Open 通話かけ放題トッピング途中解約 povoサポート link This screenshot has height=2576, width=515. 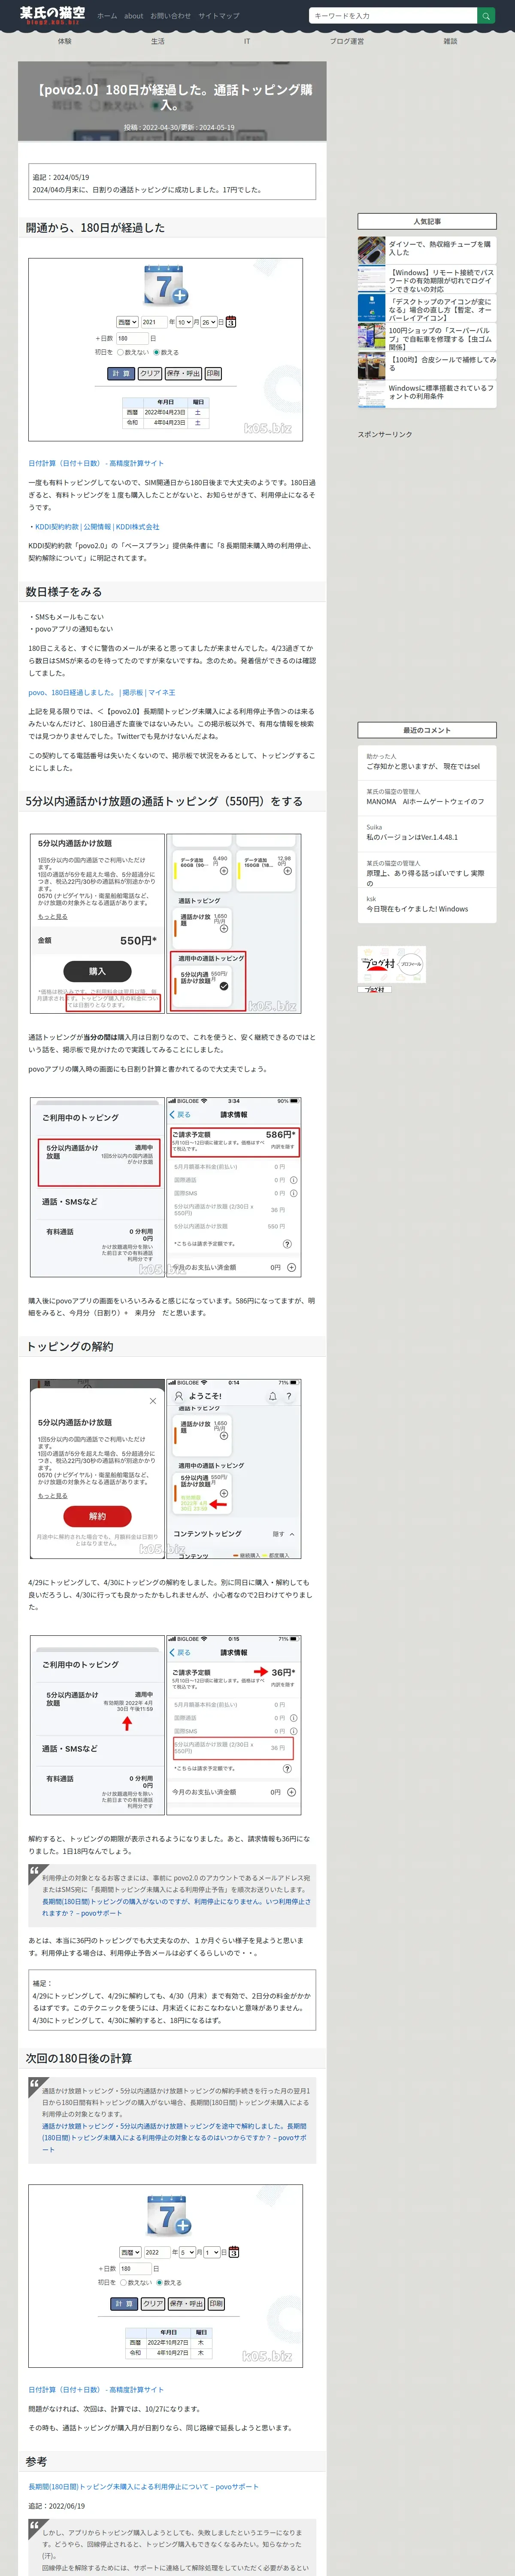[175, 2138]
